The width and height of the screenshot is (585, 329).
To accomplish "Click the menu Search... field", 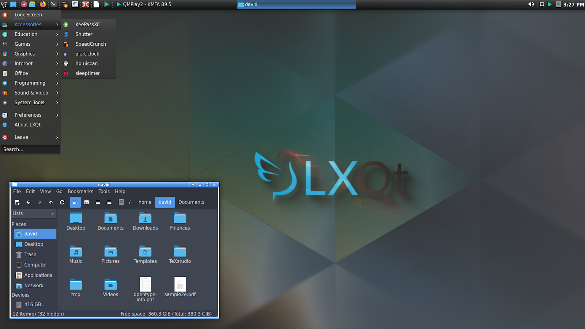I will click(x=31, y=150).
